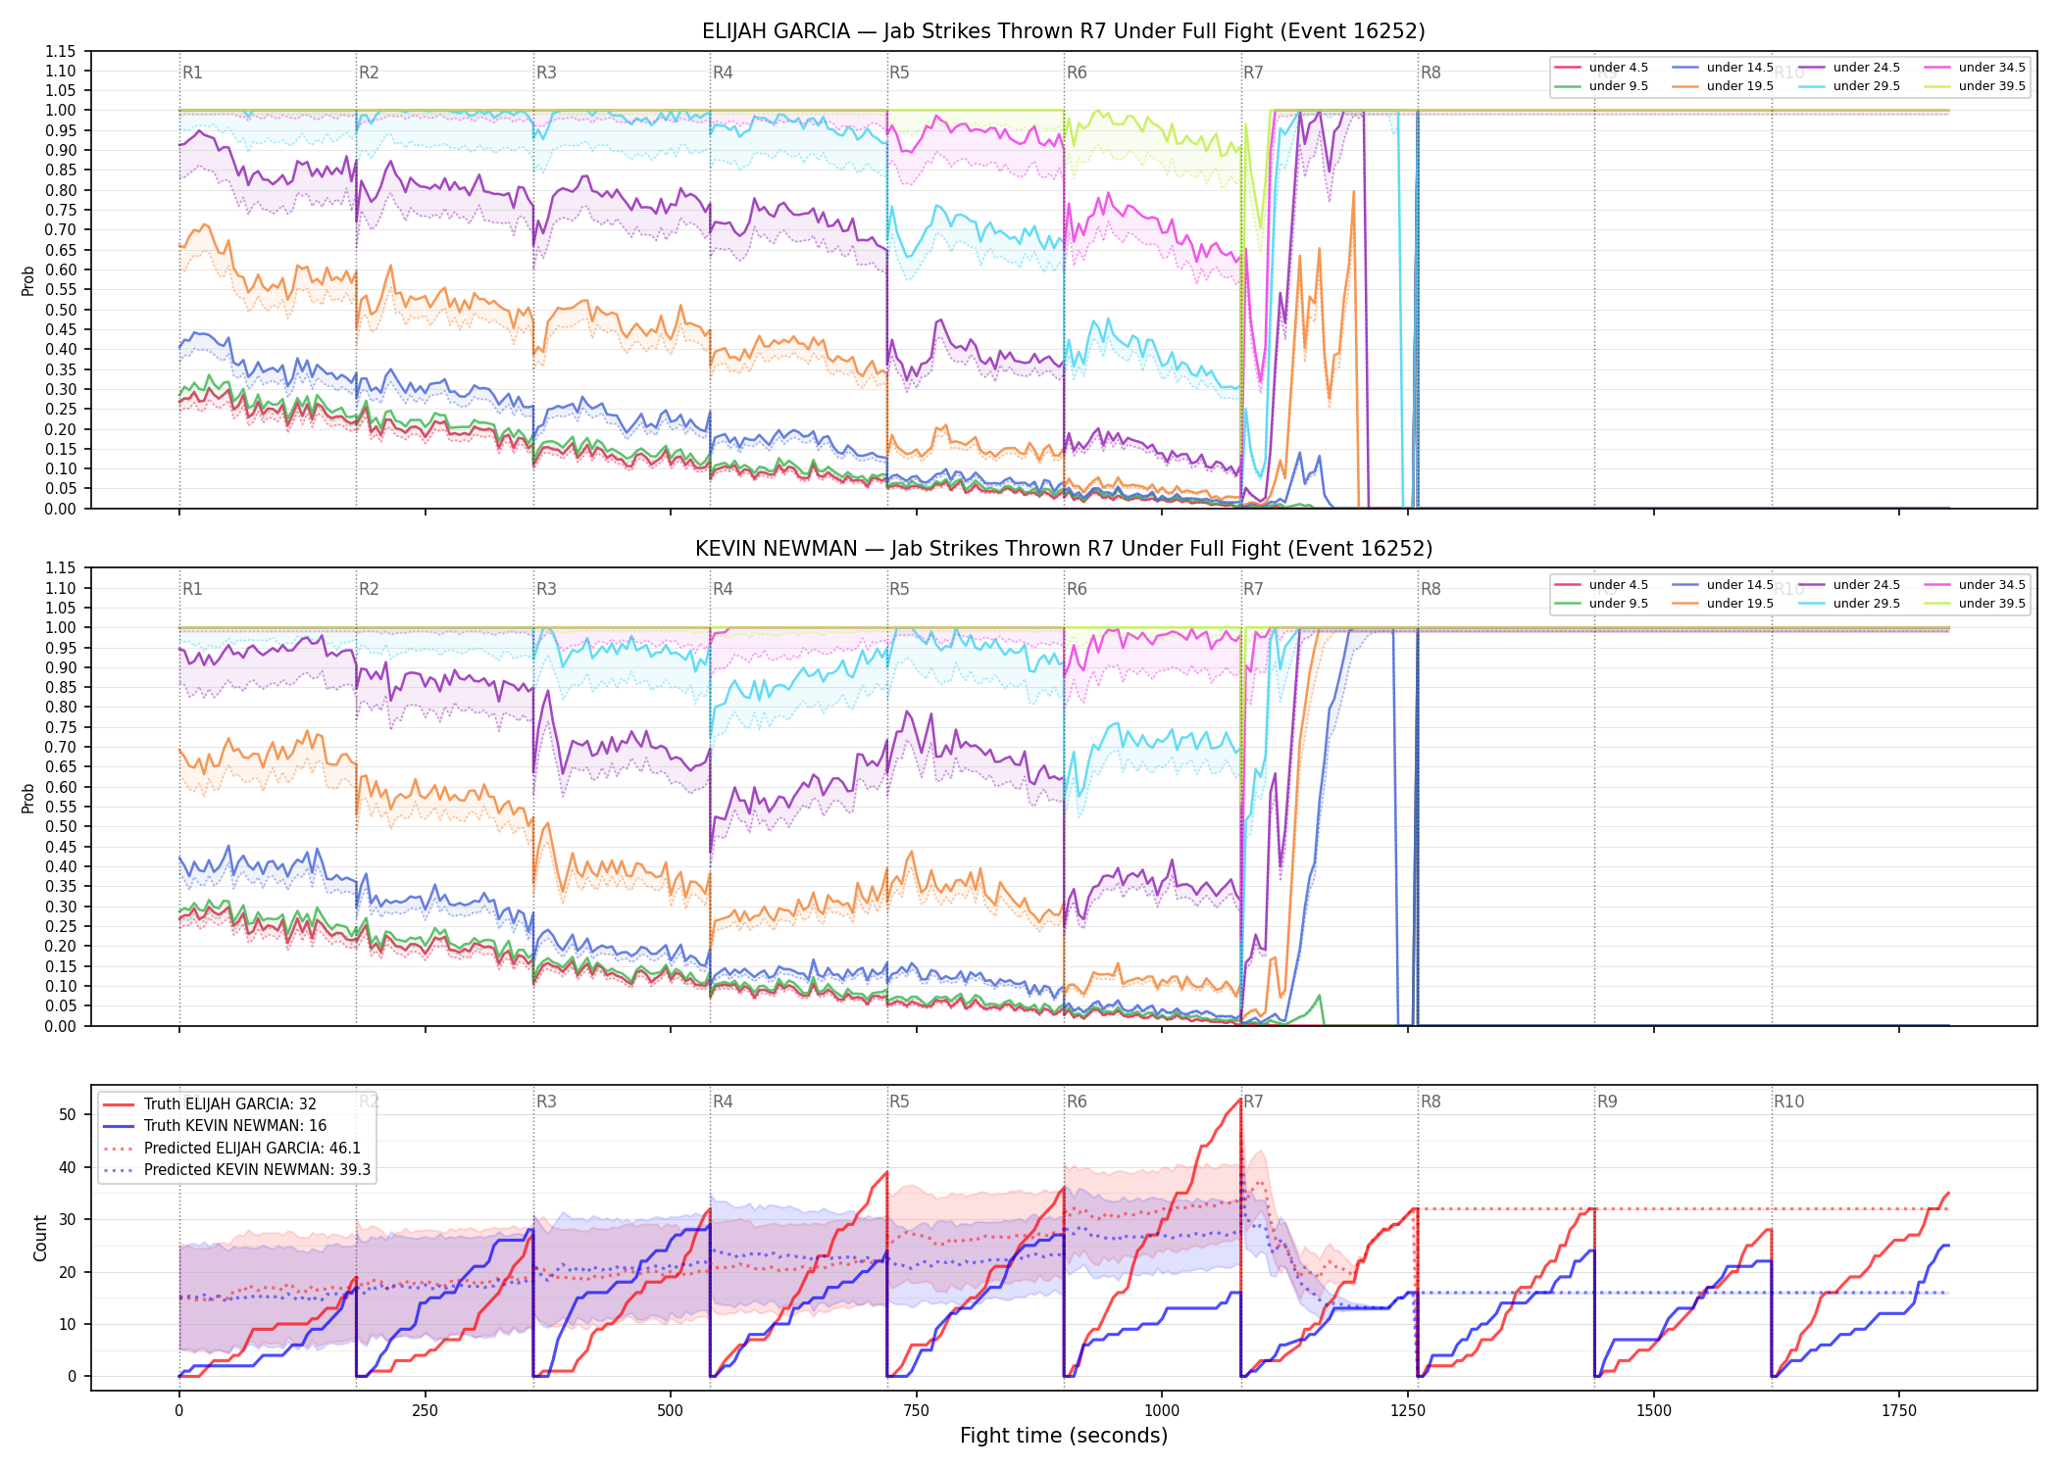2059x1470 pixels.
Task: Click 'under 24.5' legend entry in Kevin Newman chart
Action: (1849, 585)
